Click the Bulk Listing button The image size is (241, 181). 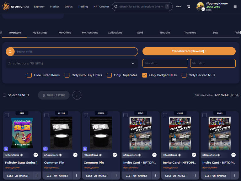[54, 95]
